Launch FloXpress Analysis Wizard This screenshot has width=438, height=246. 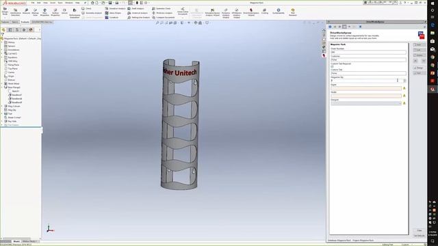pos(226,13)
